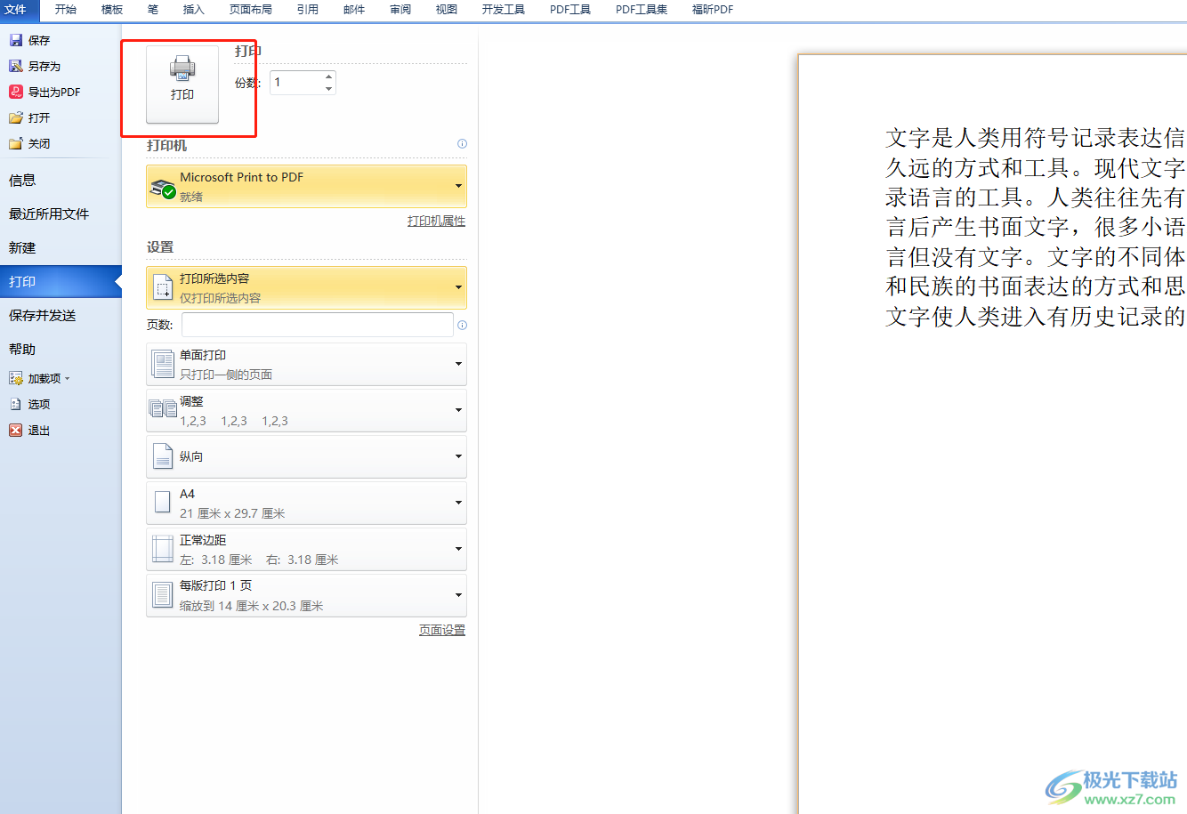The image size is (1187, 814).
Task: Click the portrait orientation page icon
Action: [163, 456]
